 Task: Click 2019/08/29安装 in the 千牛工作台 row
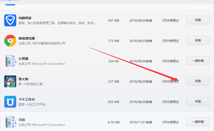[x=141, y=102]
